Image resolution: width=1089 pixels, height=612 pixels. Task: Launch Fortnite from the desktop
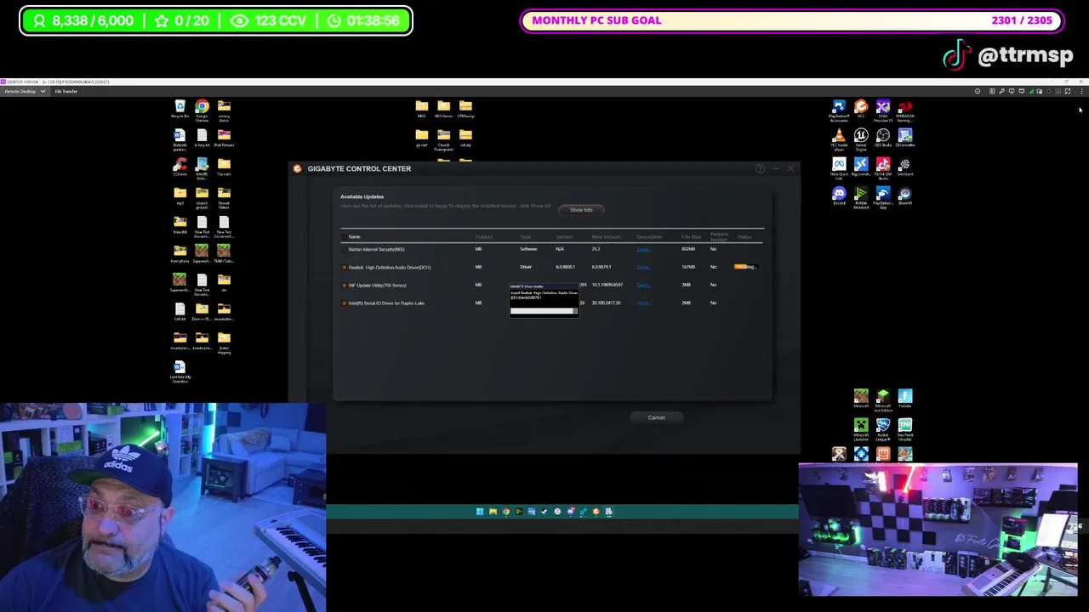pos(905,398)
